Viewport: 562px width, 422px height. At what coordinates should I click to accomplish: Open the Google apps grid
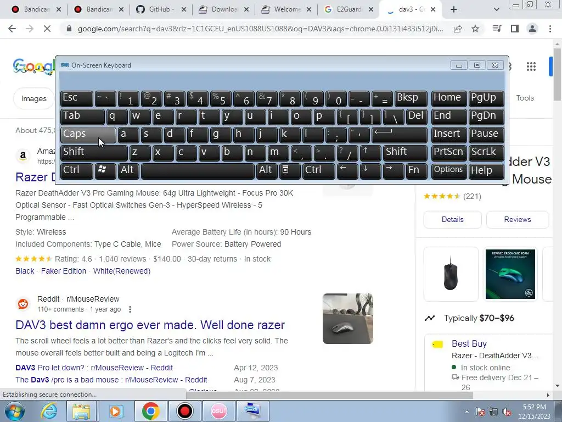(x=531, y=66)
